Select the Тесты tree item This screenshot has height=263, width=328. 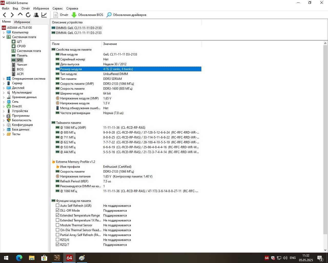click(x=16, y=134)
